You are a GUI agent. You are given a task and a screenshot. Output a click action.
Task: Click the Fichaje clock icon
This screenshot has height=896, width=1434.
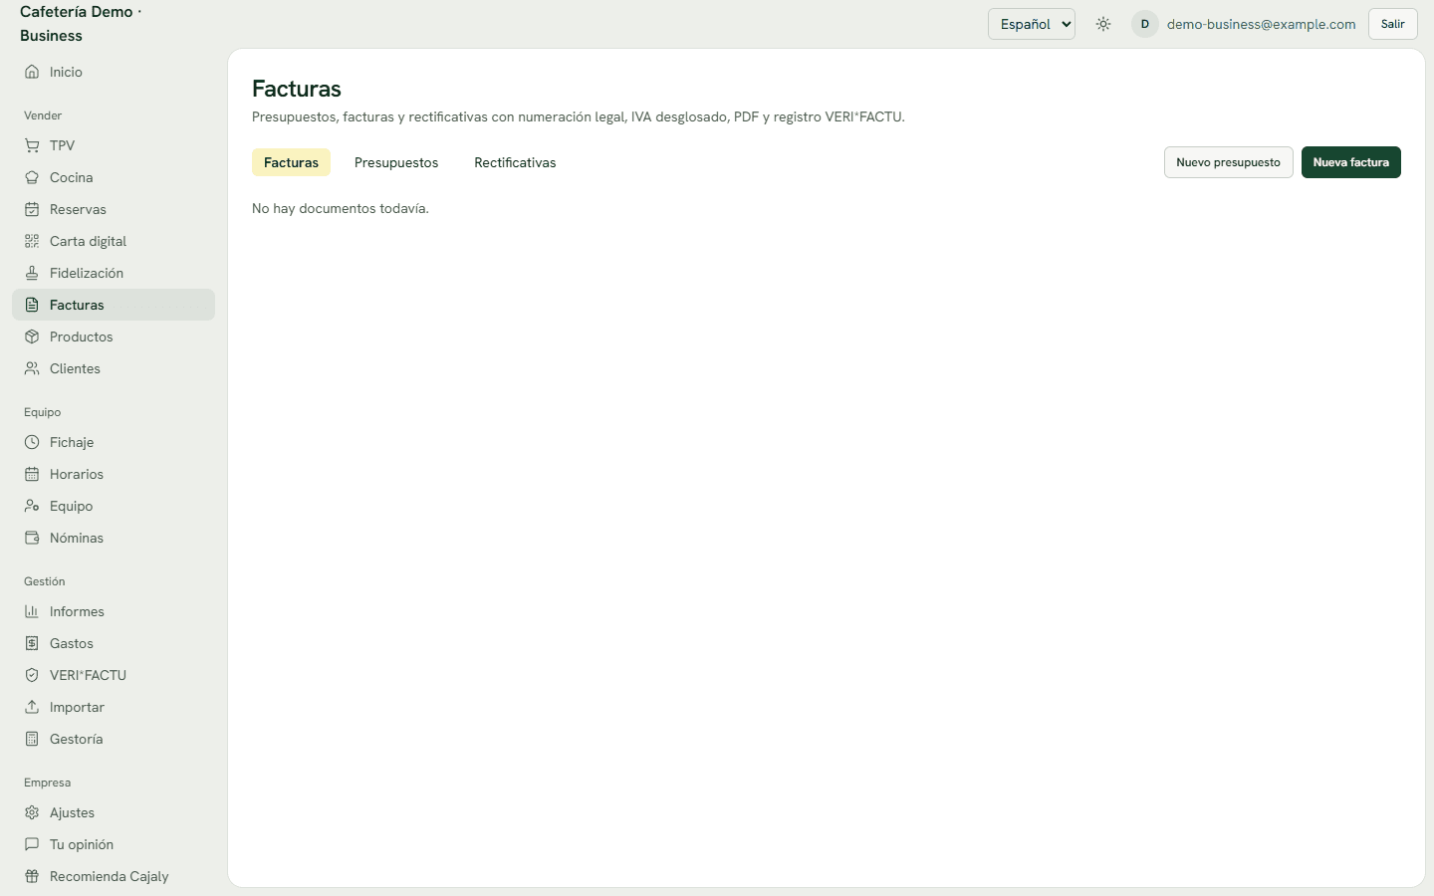(32, 442)
